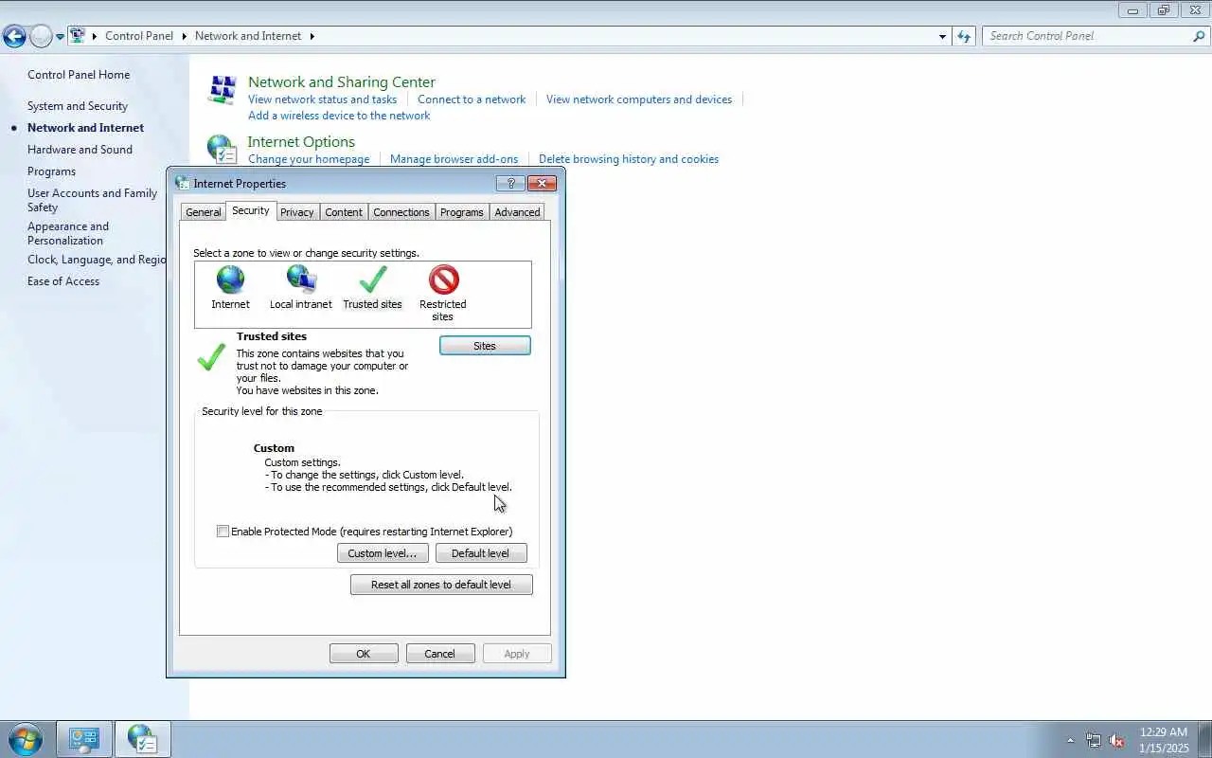1212x758 pixels.
Task: Open System and Security category
Action: coord(78,106)
